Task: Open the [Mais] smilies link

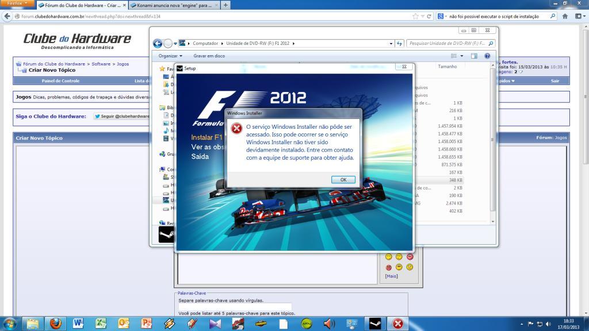Action: [x=391, y=276]
